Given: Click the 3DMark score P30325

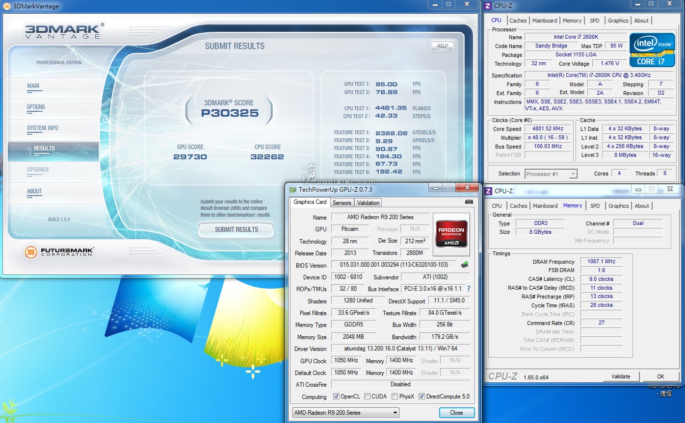Looking at the screenshot, I should pos(230,113).
